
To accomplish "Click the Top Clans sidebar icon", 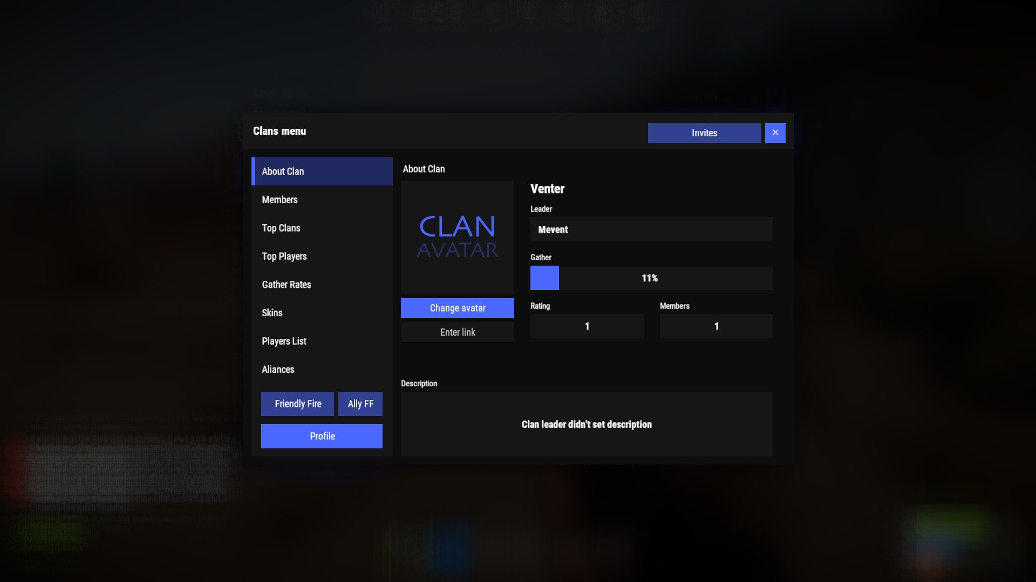I will click(x=281, y=227).
